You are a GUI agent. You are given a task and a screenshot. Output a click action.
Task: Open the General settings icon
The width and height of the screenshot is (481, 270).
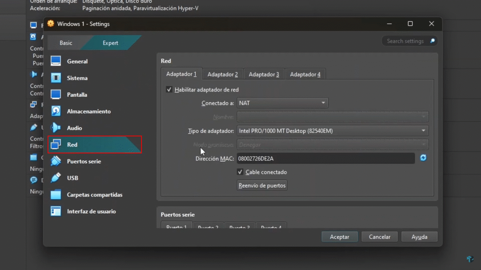pyautogui.click(x=56, y=61)
